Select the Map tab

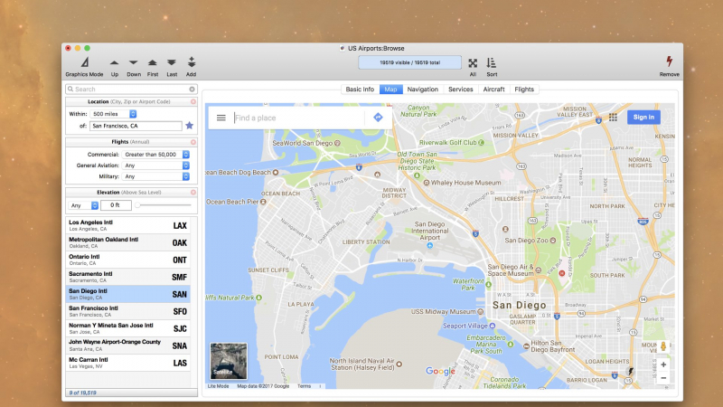tap(390, 89)
